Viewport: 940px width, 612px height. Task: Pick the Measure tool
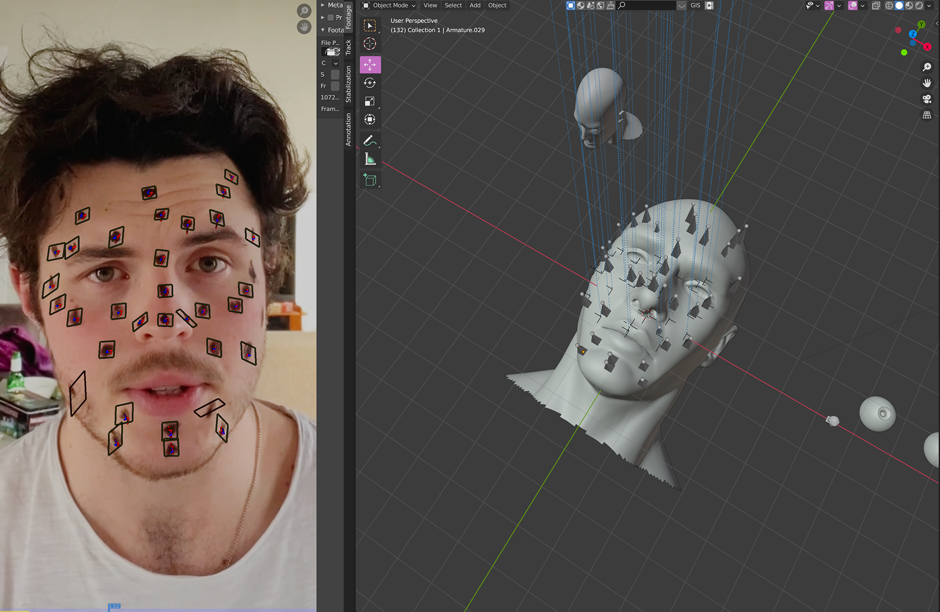click(x=370, y=159)
